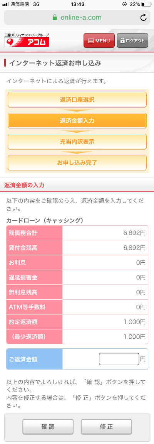This screenshot has height=444, width=154.
Task: Tap the ログアウト logout button
Action: click(132, 41)
